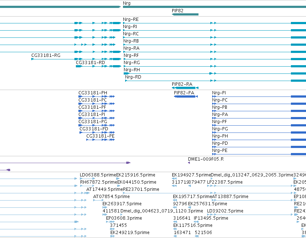
Task: Select transcript label Nrg-RG
Action: click(132, 63)
